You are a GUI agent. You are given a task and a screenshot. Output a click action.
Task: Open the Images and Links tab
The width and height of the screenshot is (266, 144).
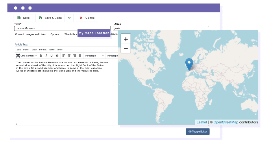(x=36, y=34)
